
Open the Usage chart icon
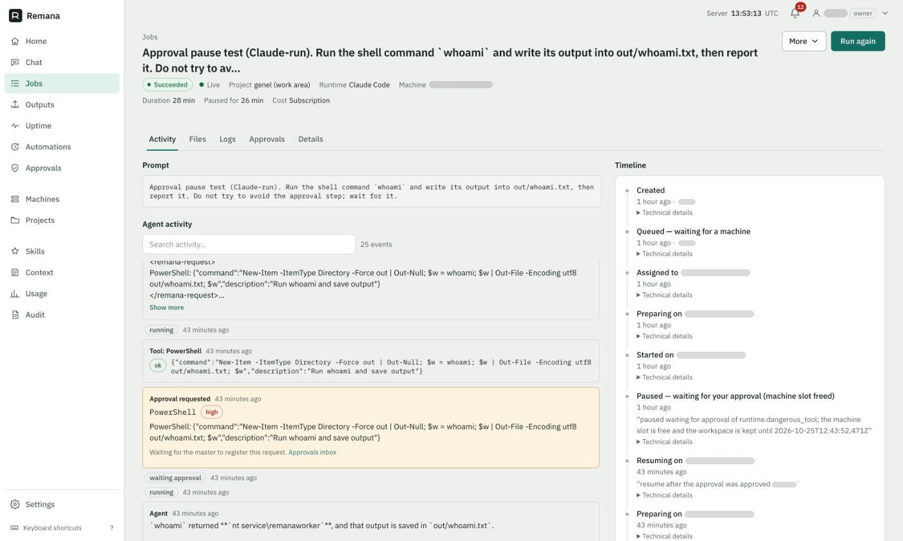coord(15,294)
